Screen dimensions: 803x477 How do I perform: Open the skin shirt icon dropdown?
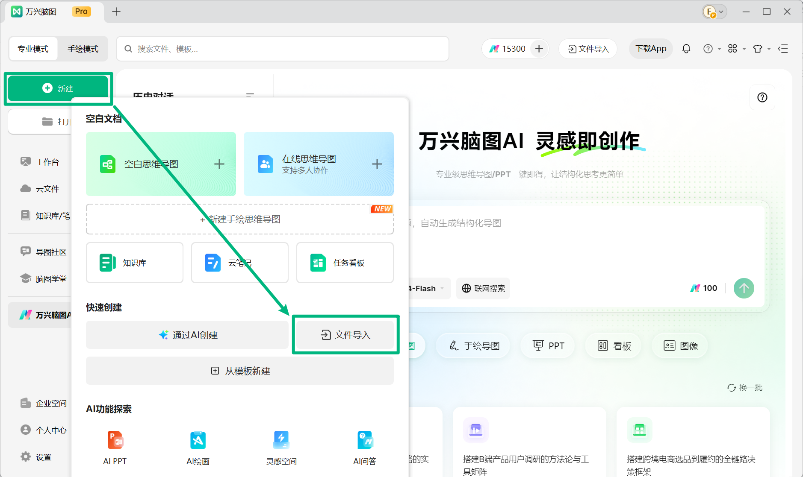761,49
